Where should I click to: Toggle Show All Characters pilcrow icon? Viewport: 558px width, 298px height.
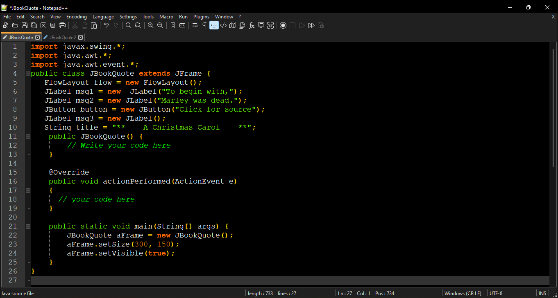click(204, 25)
